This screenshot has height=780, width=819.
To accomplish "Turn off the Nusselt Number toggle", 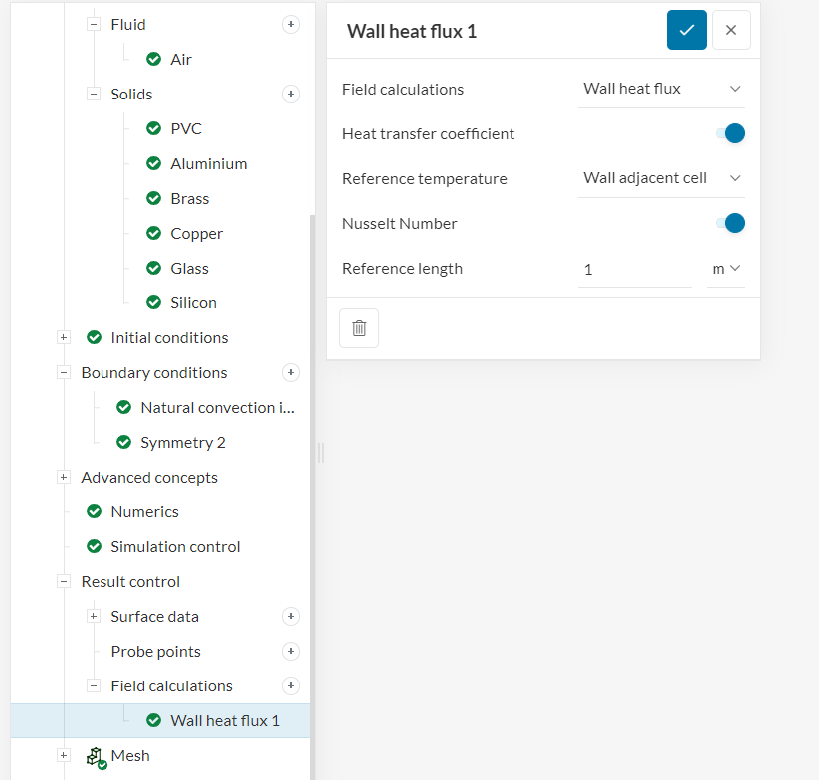I will [730, 223].
